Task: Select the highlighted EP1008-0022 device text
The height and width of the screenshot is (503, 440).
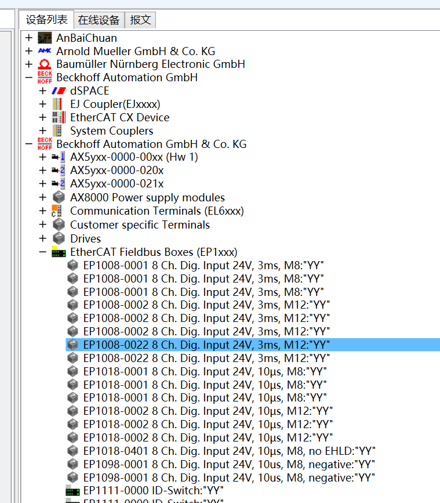Action: [x=206, y=345]
